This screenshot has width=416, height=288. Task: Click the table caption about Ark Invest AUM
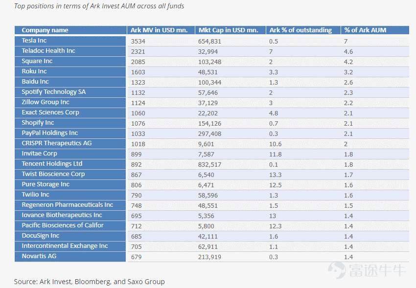[x=99, y=6]
